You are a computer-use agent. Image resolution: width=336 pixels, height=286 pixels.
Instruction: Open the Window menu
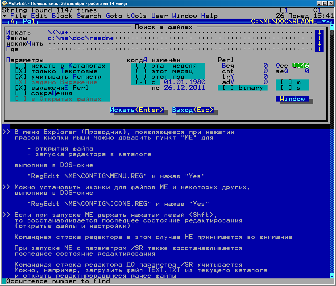[184, 16]
